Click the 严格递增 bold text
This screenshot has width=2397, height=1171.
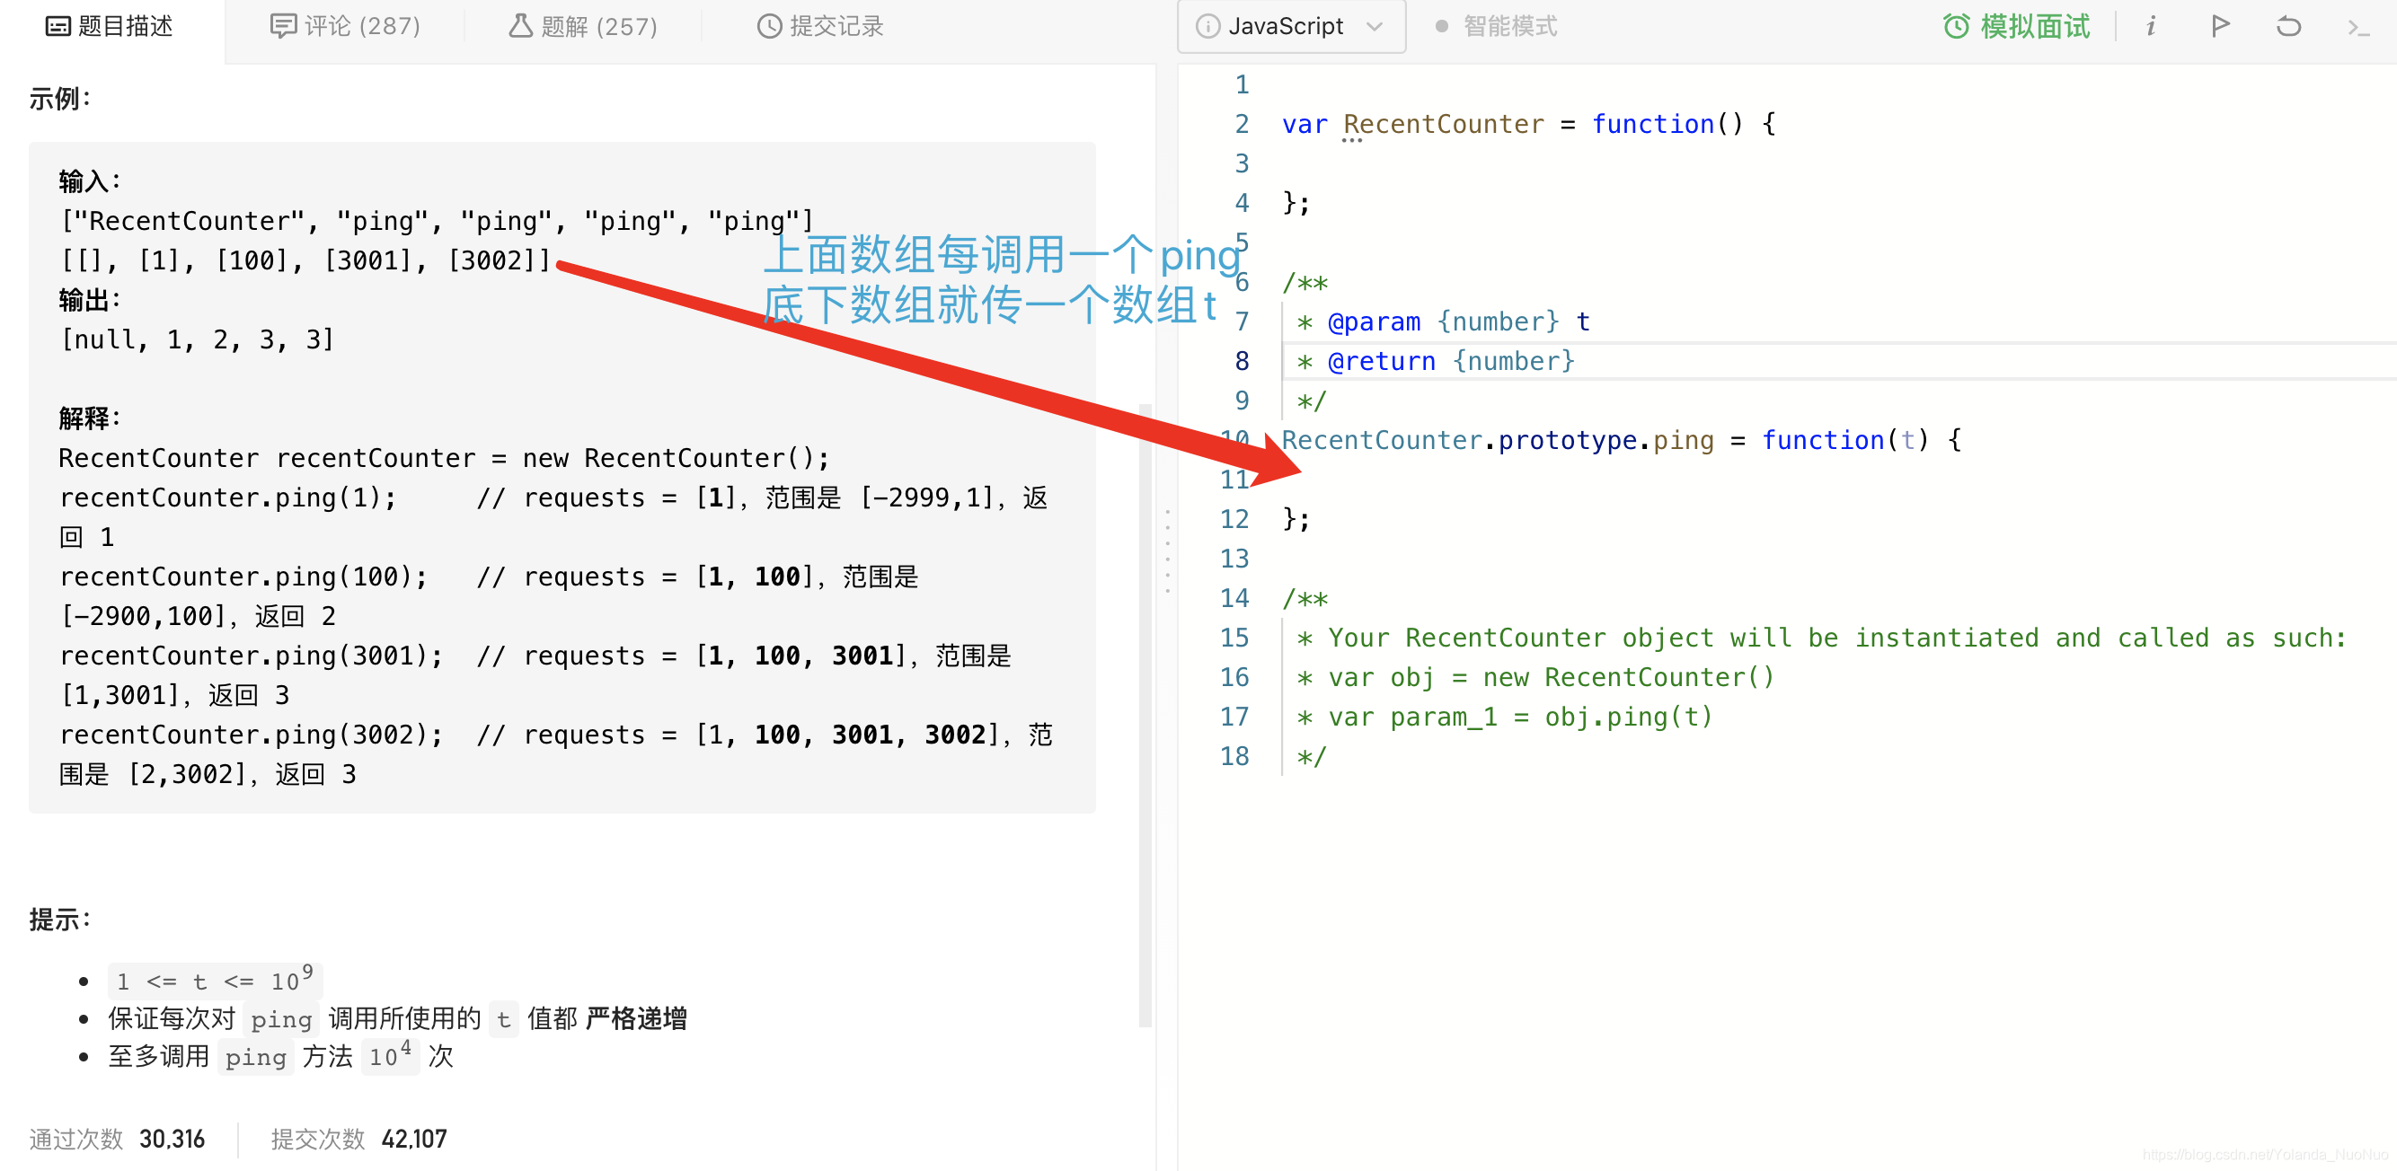[x=636, y=1018]
